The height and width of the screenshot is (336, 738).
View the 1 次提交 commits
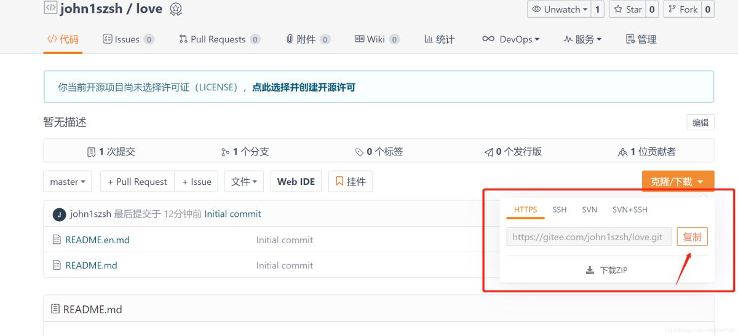(111, 151)
